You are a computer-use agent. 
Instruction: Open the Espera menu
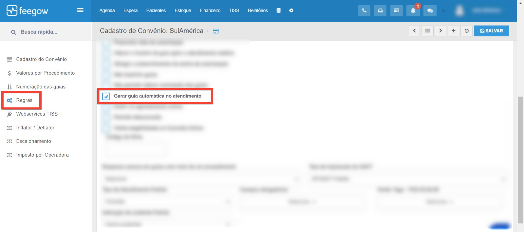pyautogui.click(x=130, y=10)
